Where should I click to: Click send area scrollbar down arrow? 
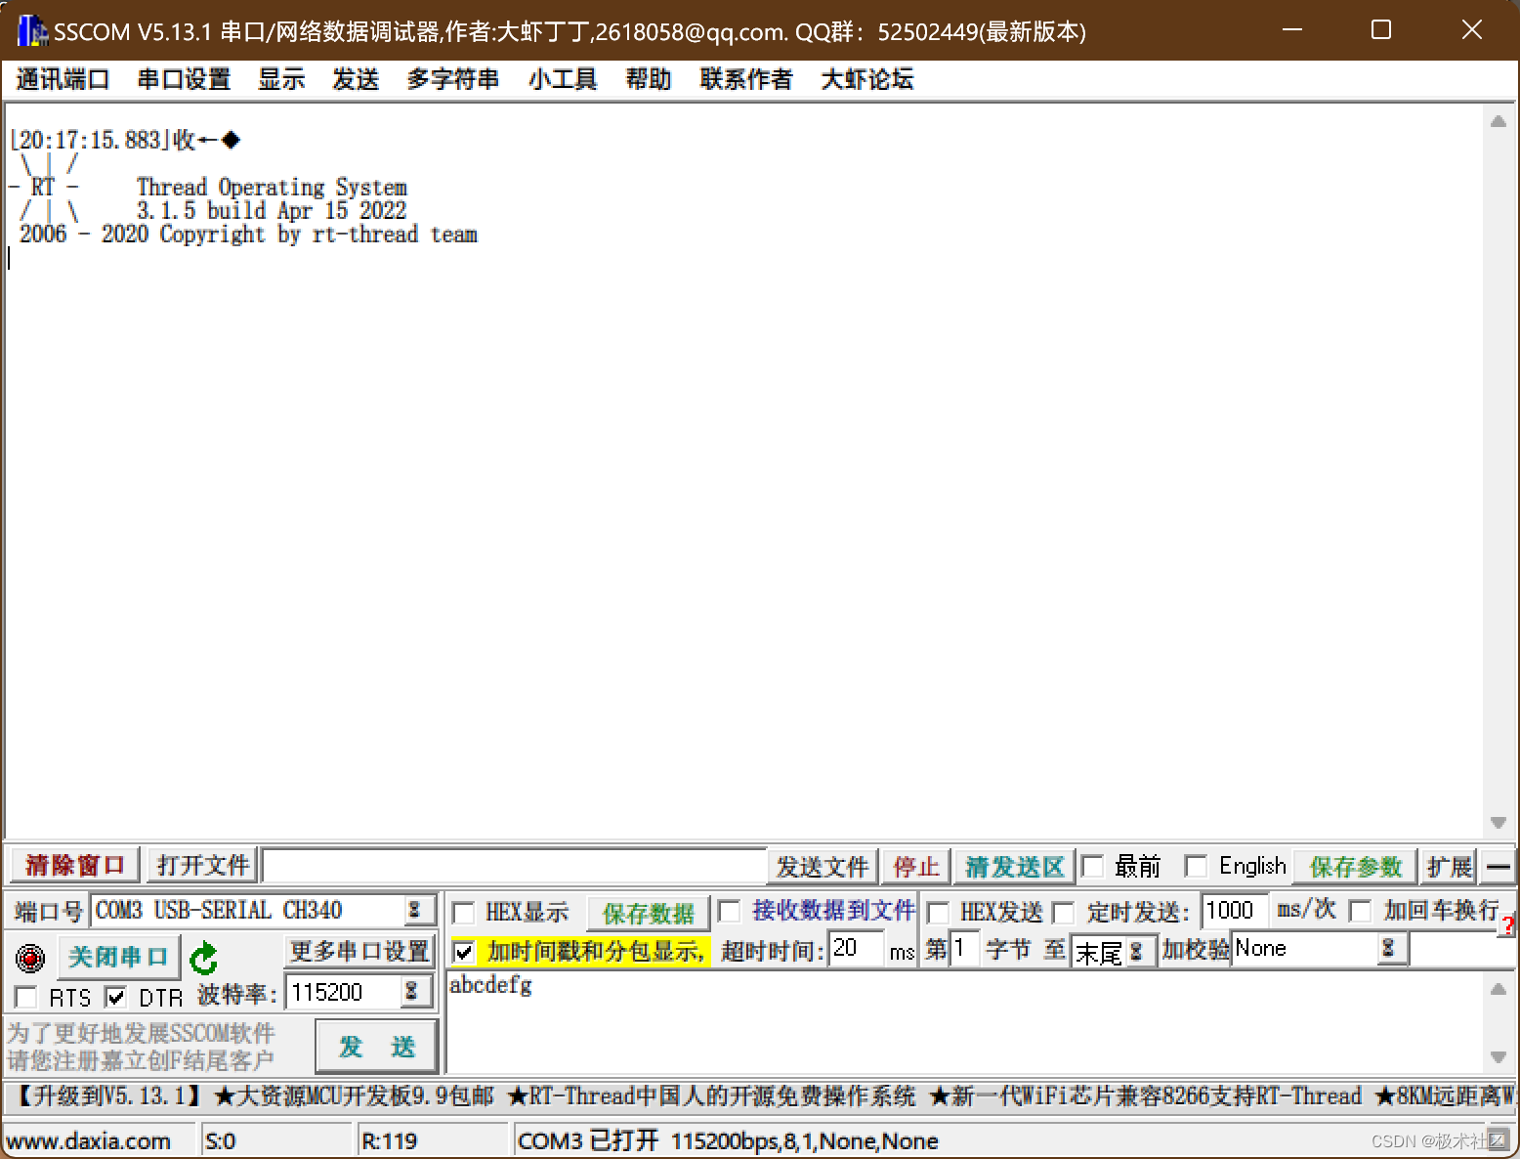[1498, 1056]
